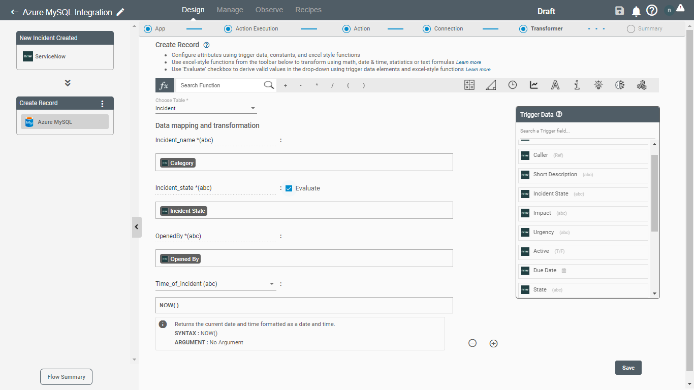Pick Short Description trigger field
Screen dimensions: 694x390
coord(583,175)
